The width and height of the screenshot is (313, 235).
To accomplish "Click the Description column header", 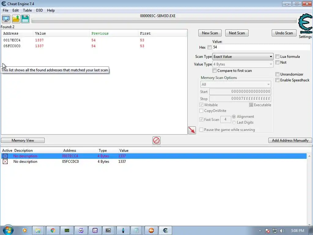I will click(23, 151).
